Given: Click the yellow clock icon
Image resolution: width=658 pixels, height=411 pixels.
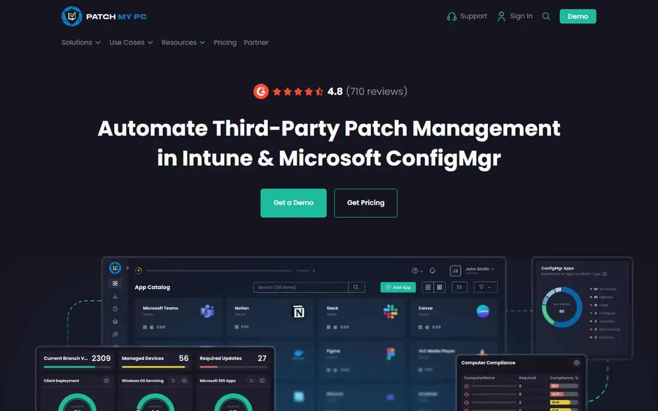Looking at the screenshot, I should (x=138, y=271).
